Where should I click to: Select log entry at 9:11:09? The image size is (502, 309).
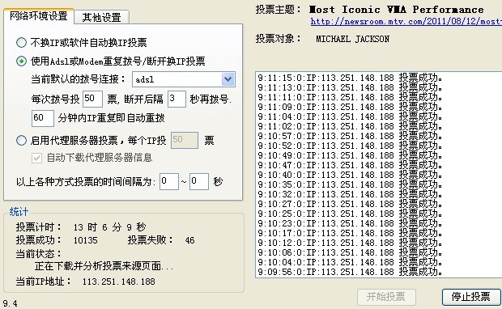(x=350, y=107)
